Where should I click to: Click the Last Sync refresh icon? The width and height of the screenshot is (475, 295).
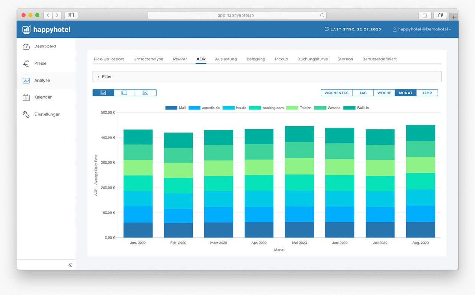point(327,29)
